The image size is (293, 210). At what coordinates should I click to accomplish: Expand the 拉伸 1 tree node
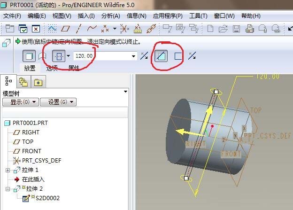(x=8, y=170)
